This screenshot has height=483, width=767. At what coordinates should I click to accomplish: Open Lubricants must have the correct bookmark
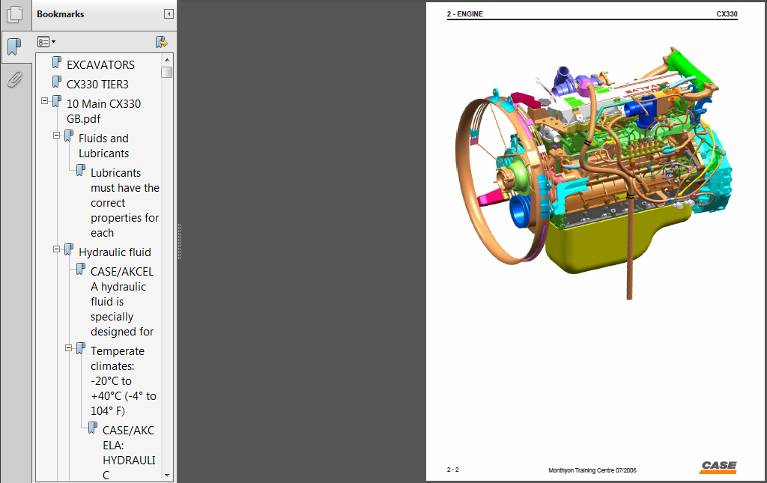tap(125, 203)
